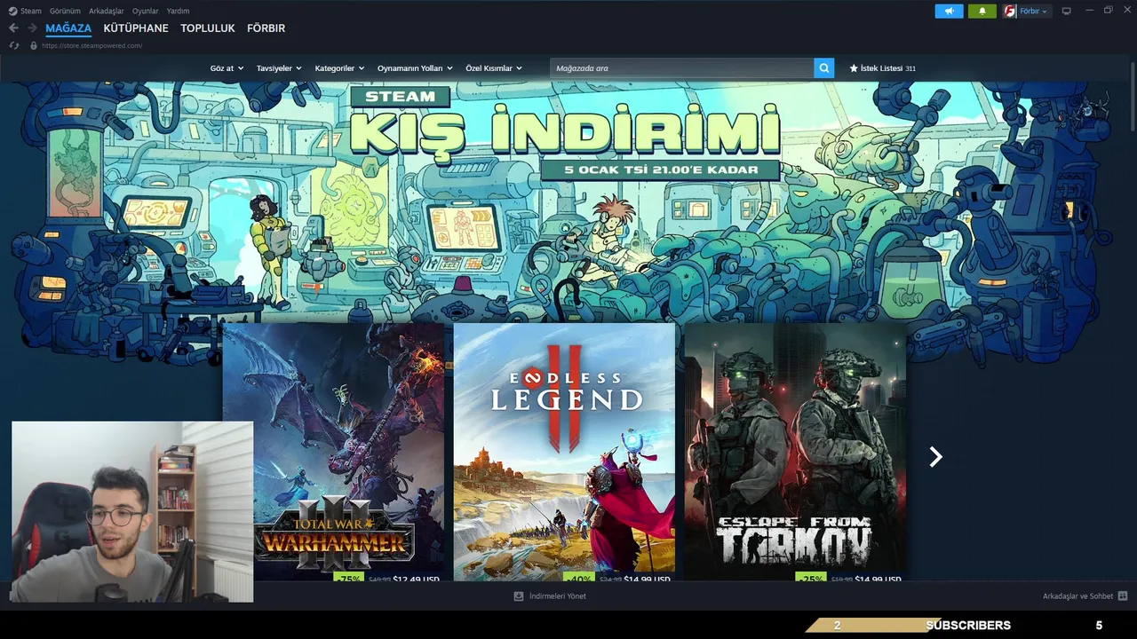This screenshot has width=1137, height=639.
Task: Open the green notifications bell
Action: coord(982,11)
